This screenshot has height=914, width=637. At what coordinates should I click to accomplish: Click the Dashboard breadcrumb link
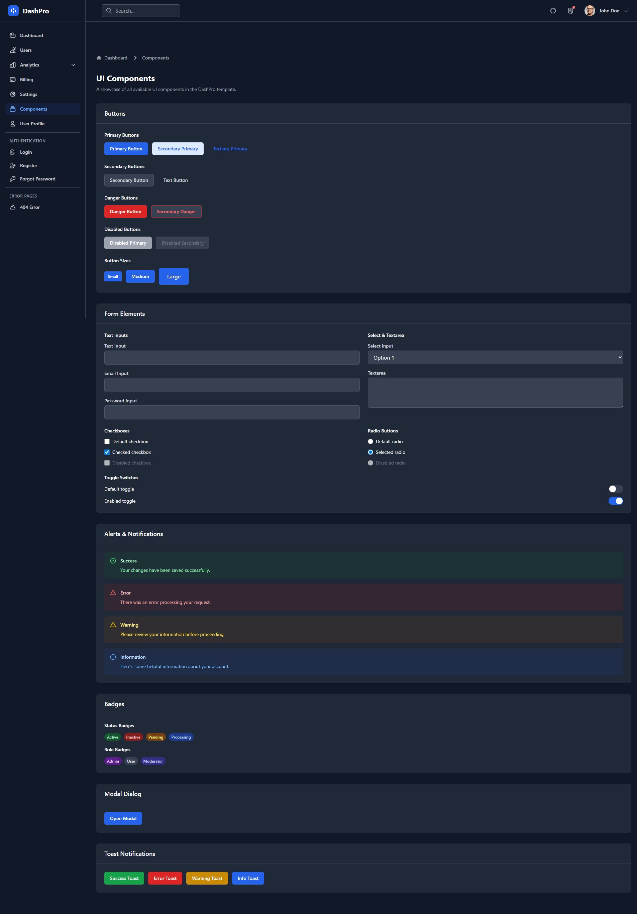[x=116, y=58]
